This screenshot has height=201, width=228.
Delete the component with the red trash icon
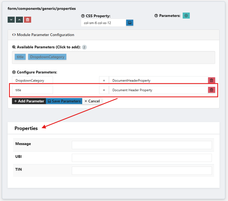pos(27,20)
